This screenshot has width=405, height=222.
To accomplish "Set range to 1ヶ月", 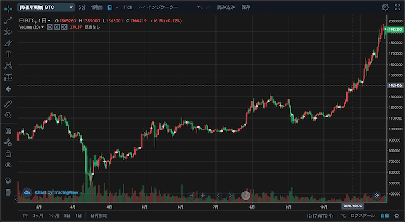I will (x=53, y=216).
